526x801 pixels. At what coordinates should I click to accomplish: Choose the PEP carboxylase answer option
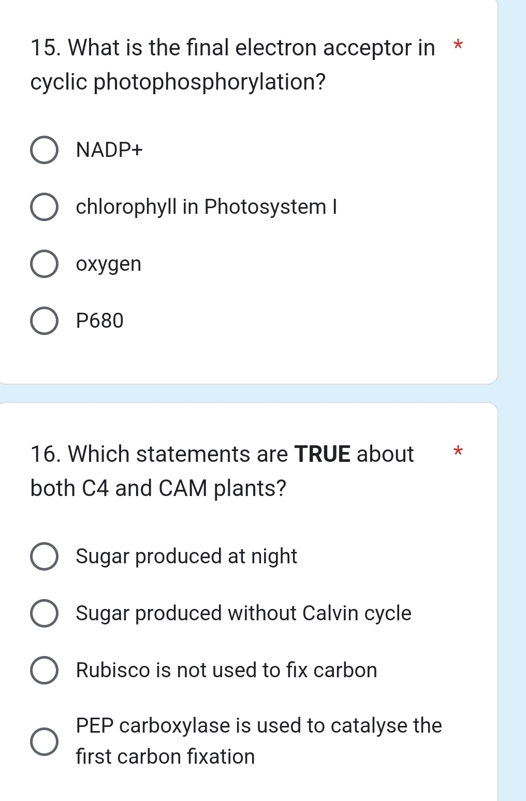coord(45,741)
